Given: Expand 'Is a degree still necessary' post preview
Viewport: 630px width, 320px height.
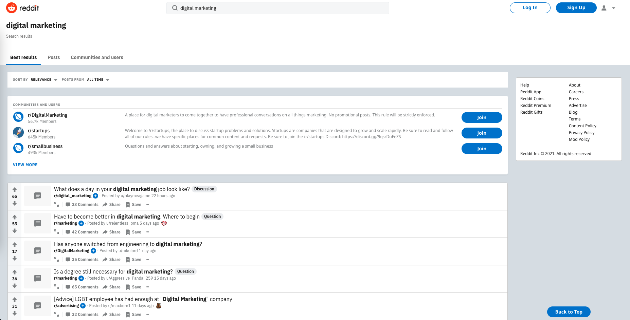Looking at the screenshot, I should pyautogui.click(x=56, y=287).
